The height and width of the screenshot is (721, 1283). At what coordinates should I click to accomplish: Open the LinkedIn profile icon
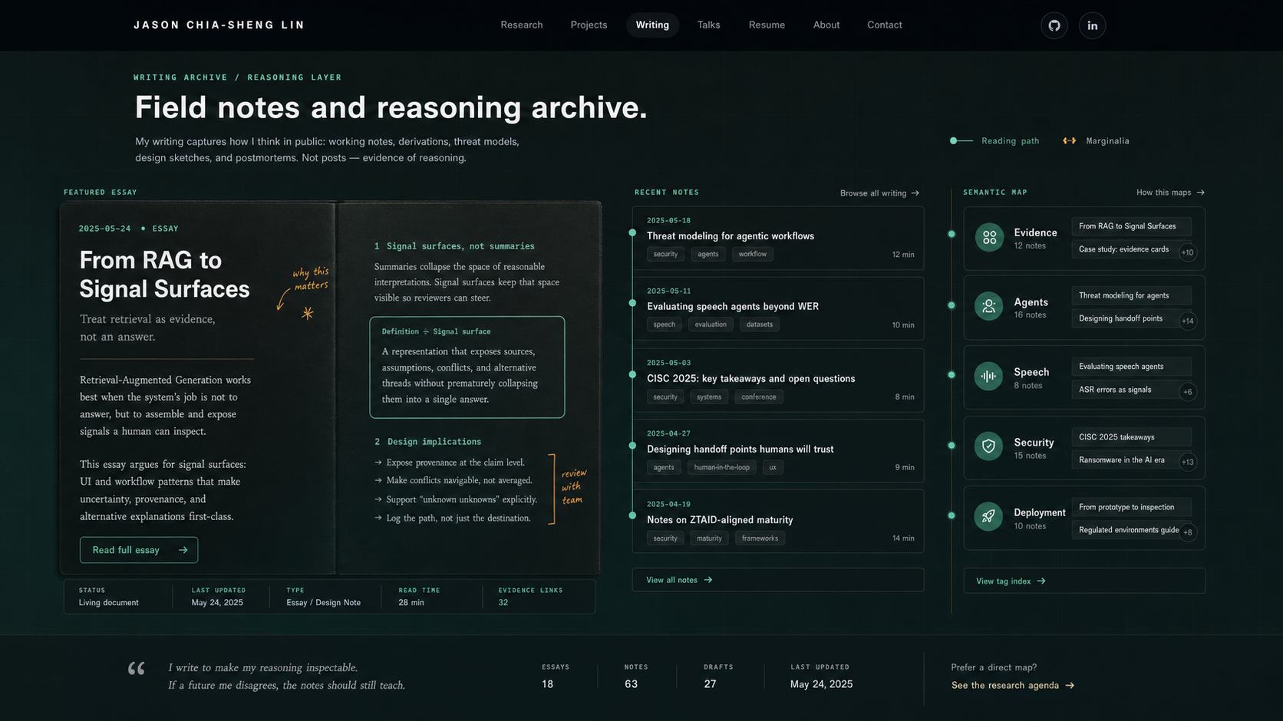click(x=1093, y=25)
